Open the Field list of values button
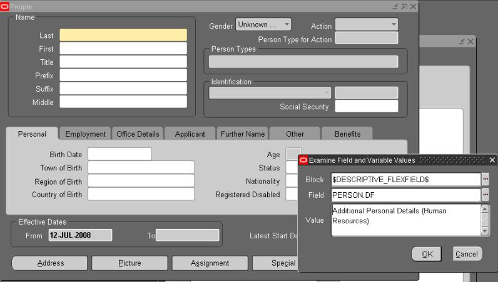This screenshot has height=282, width=498. click(485, 195)
